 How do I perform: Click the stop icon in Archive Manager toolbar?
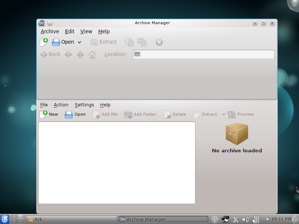coord(159,42)
